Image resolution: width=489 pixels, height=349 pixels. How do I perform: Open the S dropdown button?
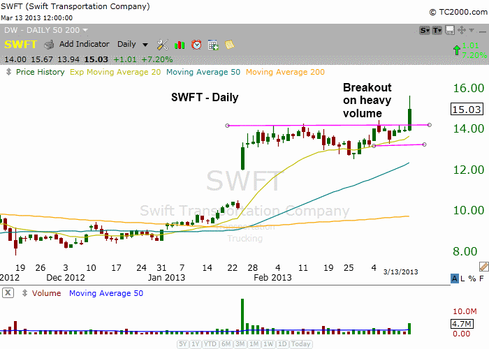point(425,30)
